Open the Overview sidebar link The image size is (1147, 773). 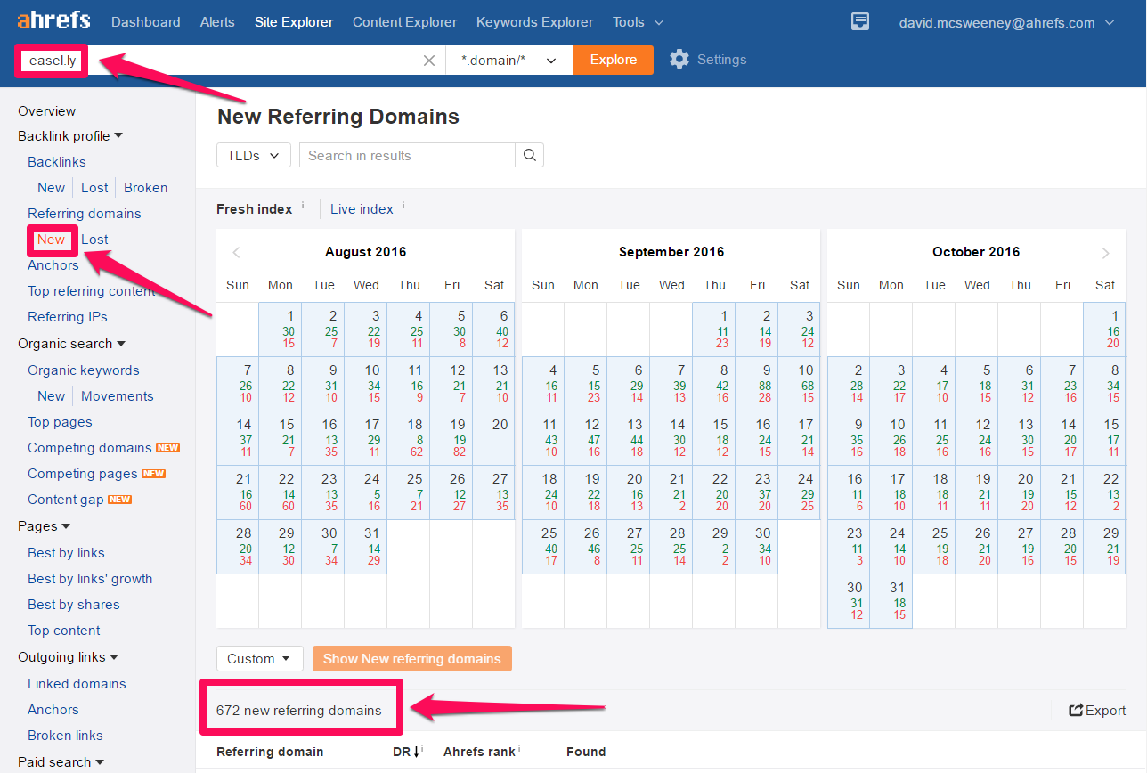pyautogui.click(x=47, y=111)
